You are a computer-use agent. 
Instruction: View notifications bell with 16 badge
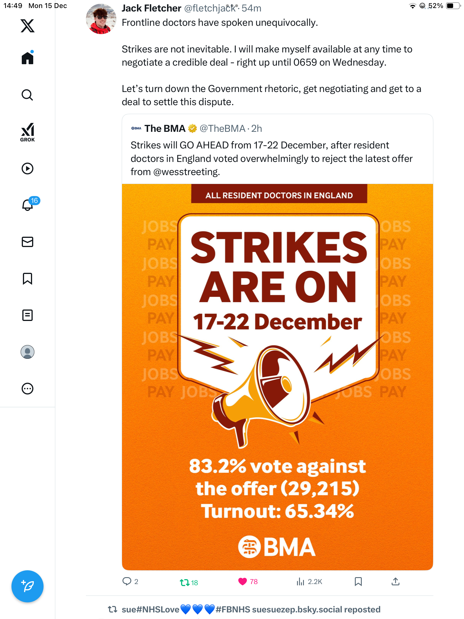click(28, 205)
